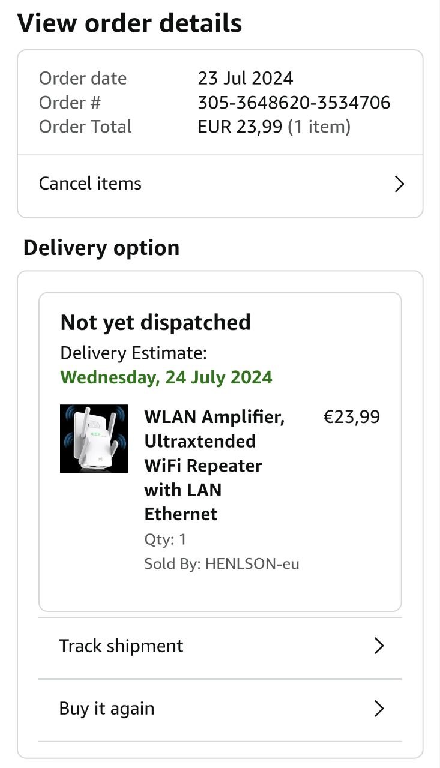Click the seller name HENLSON-eu
This screenshot has height=768, width=440.
pos(252,564)
